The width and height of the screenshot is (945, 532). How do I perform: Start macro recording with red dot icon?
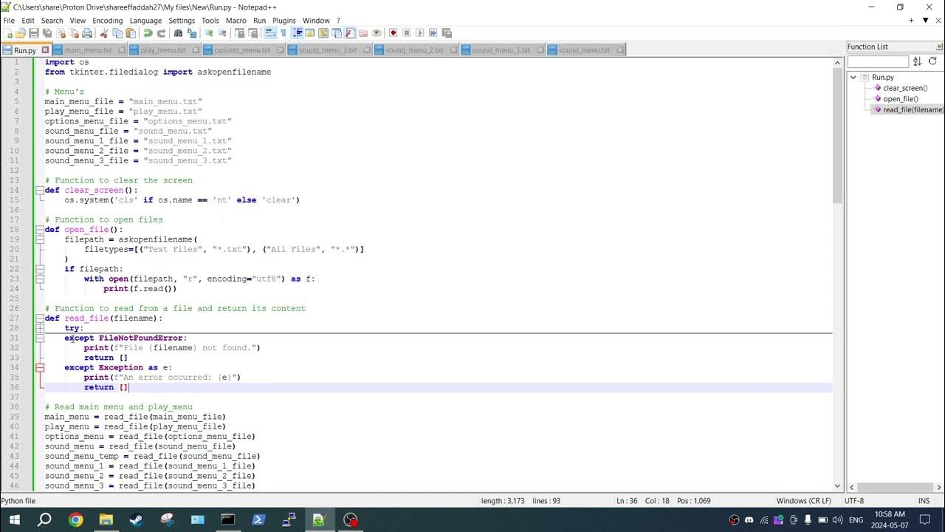coord(393,33)
